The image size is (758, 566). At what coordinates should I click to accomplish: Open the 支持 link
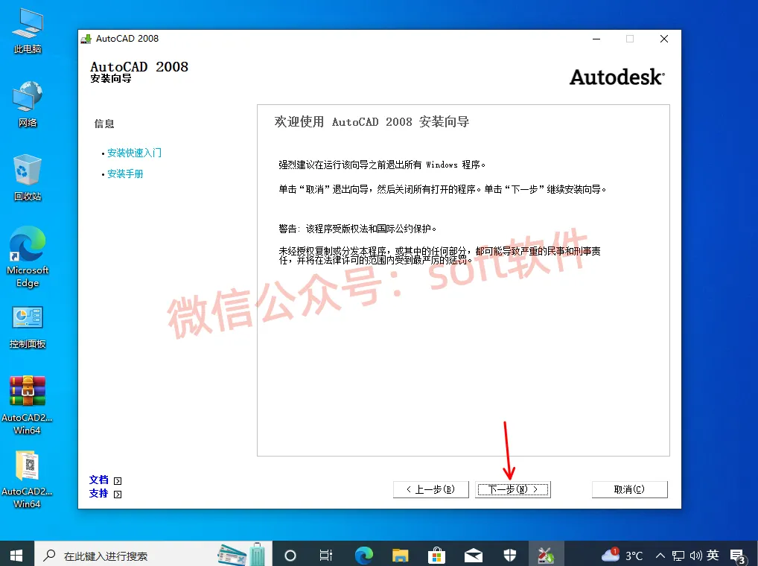[98, 494]
